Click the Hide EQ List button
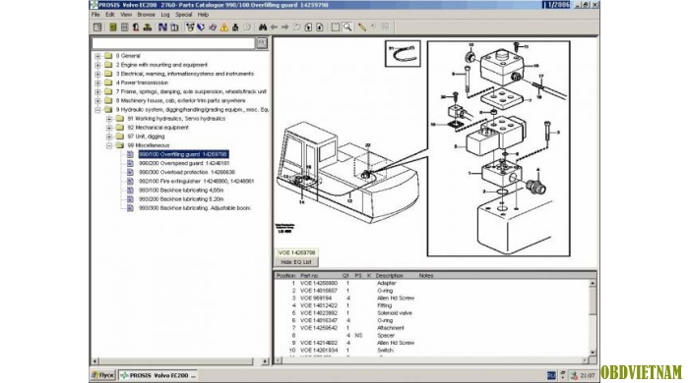 click(295, 262)
